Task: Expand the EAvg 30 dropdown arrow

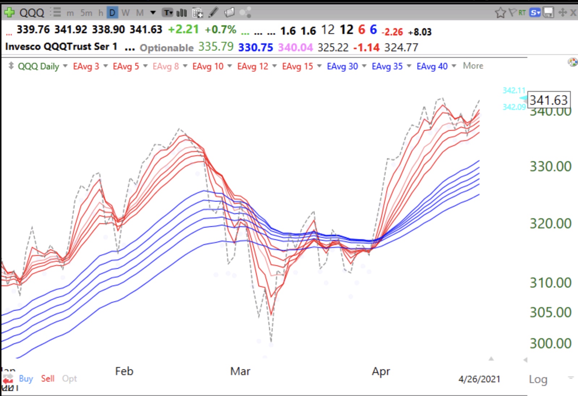Action: coord(364,66)
